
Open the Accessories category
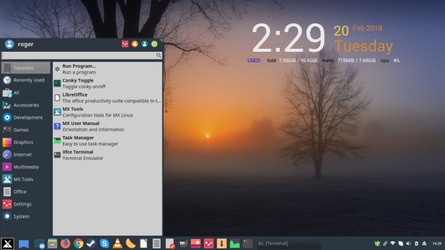[x=26, y=105]
